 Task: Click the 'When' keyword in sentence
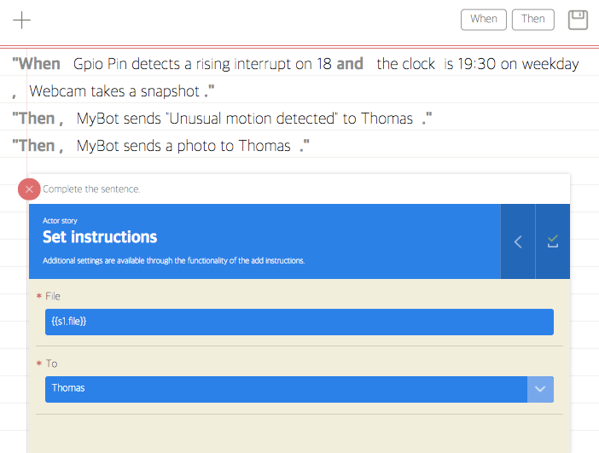37,64
